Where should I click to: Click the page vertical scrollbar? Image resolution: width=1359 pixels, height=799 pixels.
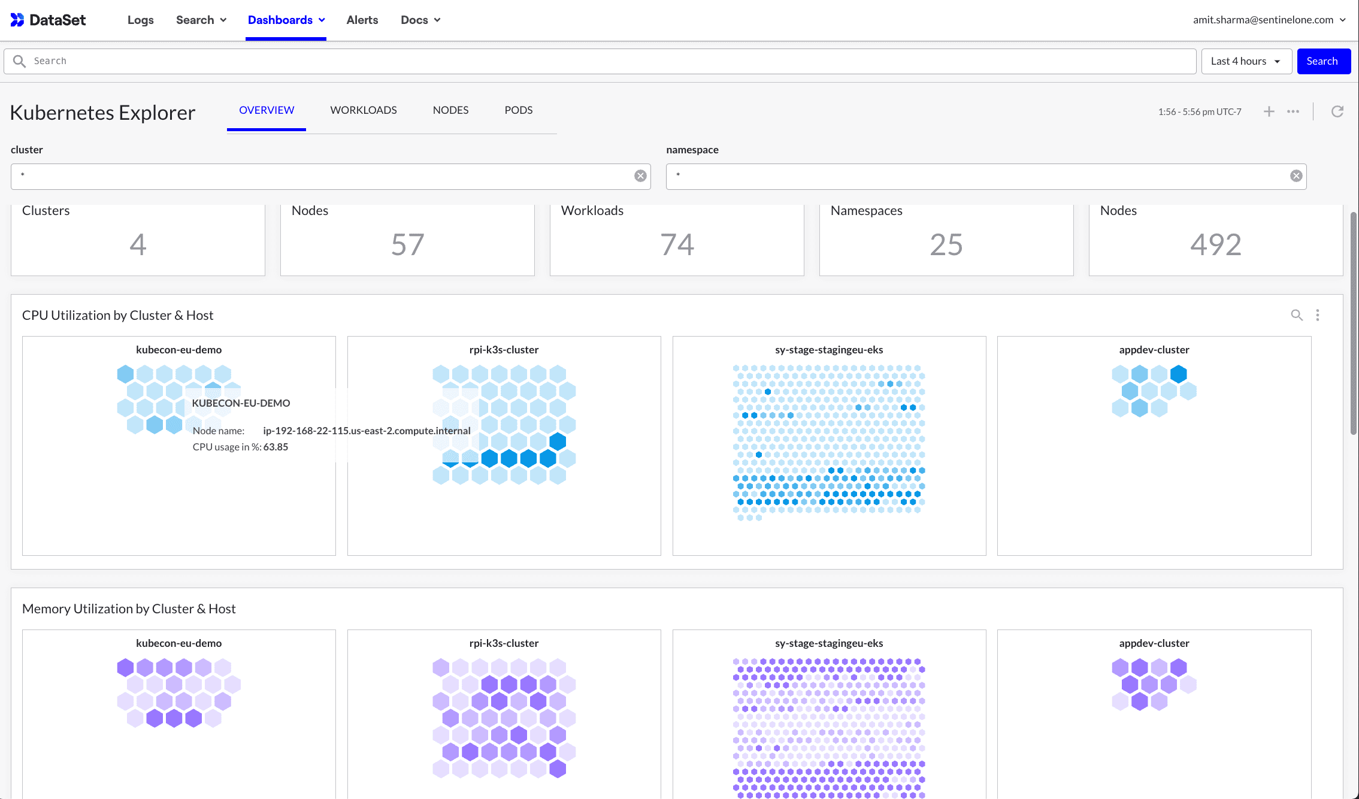point(1354,323)
